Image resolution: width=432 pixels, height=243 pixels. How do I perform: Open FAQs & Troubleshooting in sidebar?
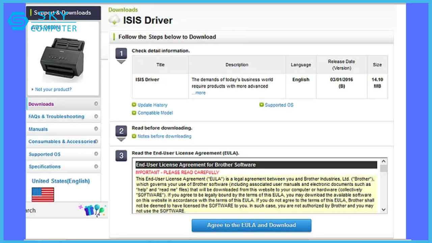pos(63,116)
